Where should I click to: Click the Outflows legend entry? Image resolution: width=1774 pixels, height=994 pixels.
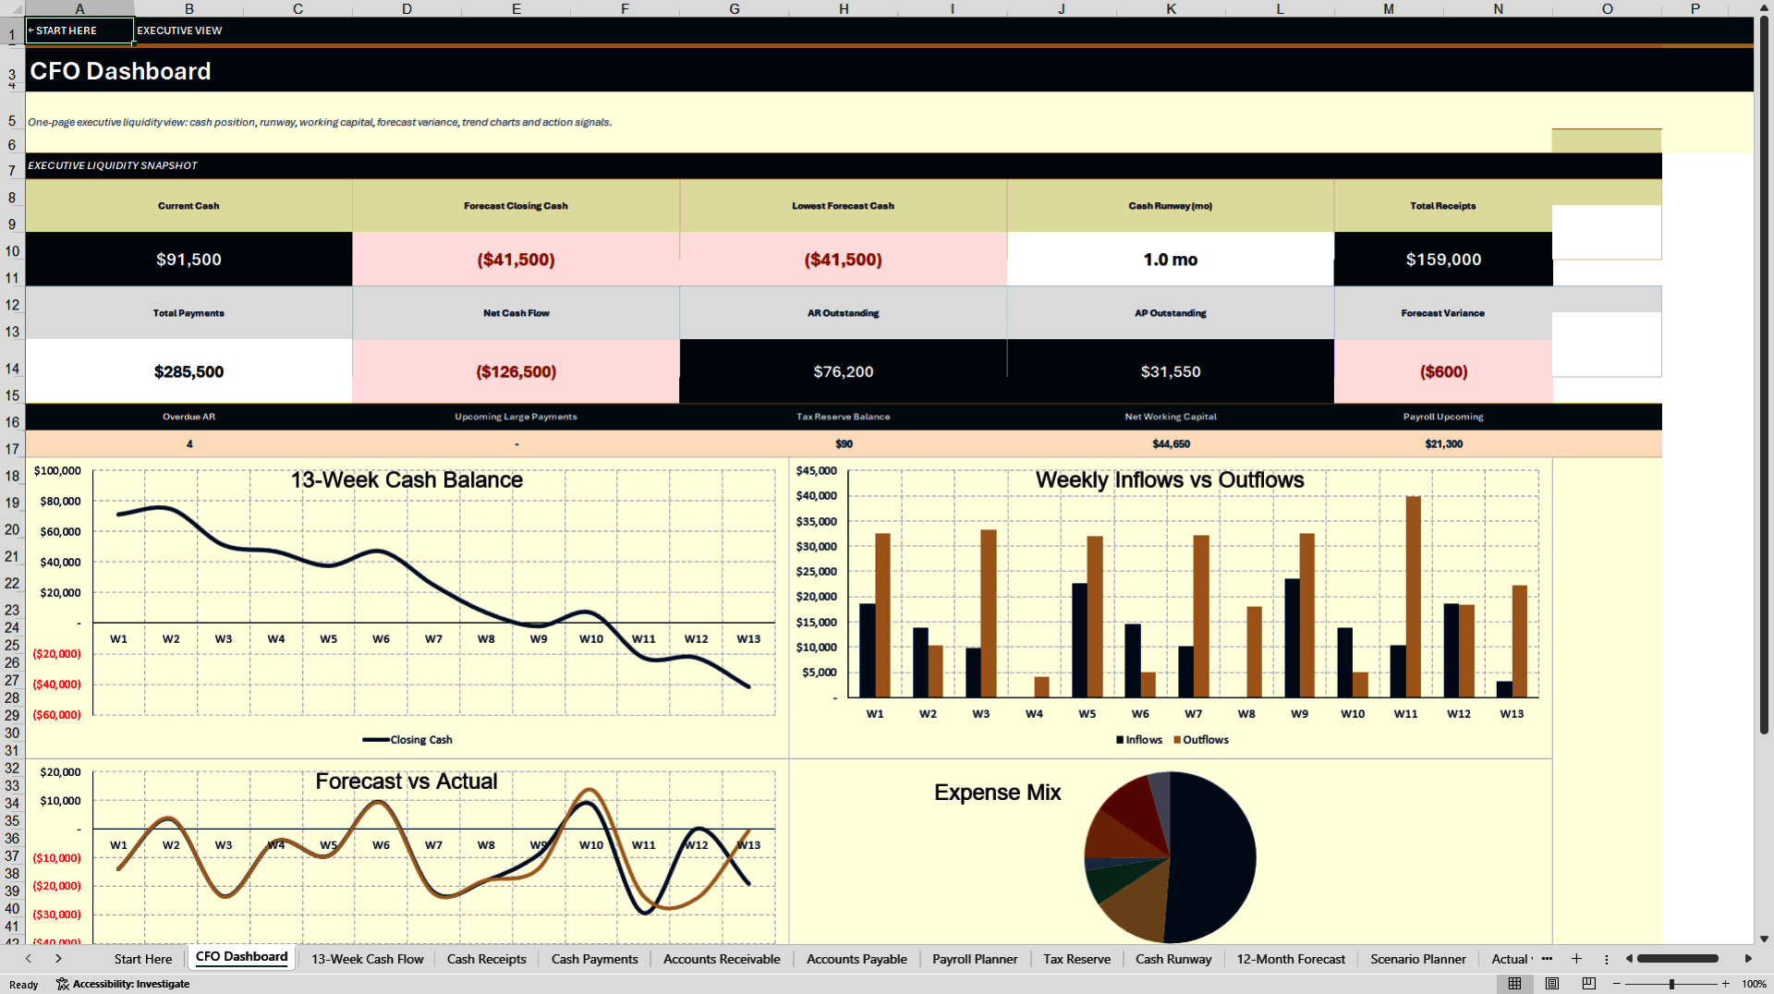coord(1201,740)
